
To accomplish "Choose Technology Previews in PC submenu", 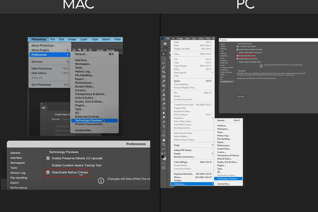I will pyautogui.click(x=228, y=179).
